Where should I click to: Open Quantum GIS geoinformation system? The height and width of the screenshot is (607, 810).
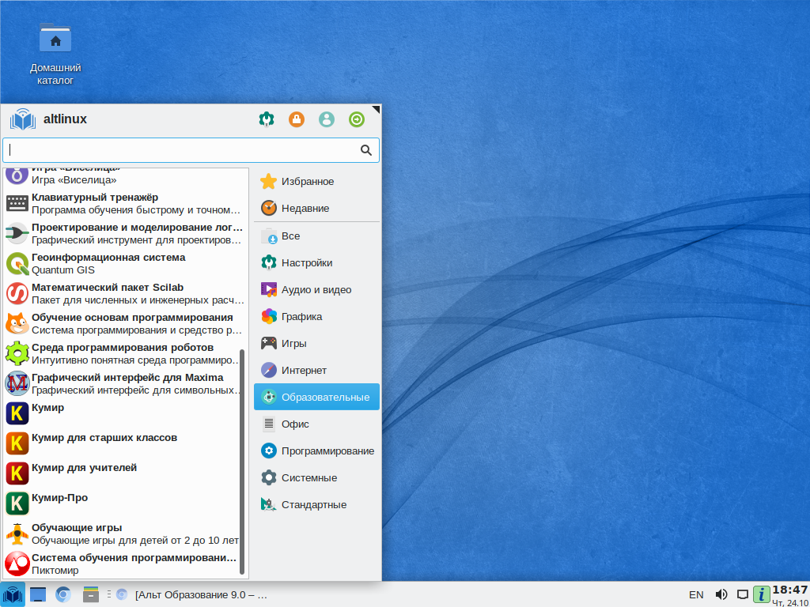pyautogui.click(x=108, y=263)
